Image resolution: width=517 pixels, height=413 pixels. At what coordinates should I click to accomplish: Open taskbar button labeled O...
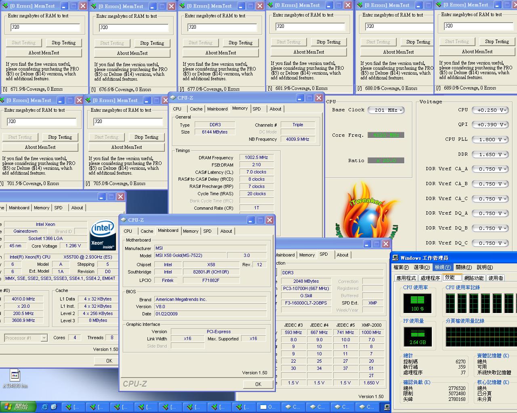tap(269, 407)
